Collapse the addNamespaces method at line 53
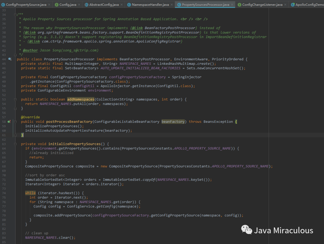 15,99
